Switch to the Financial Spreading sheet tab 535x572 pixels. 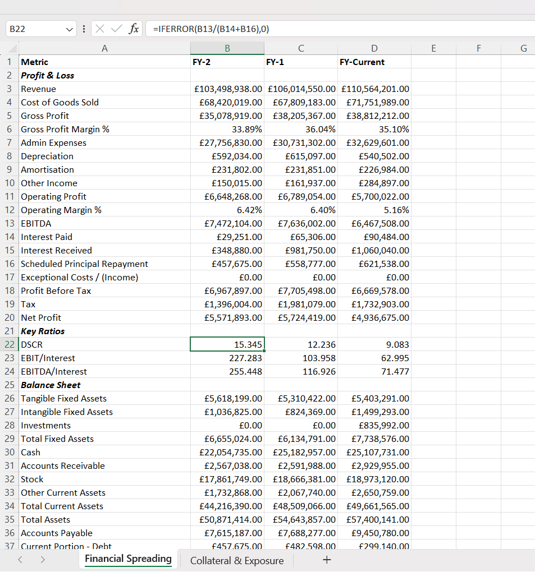click(128, 559)
